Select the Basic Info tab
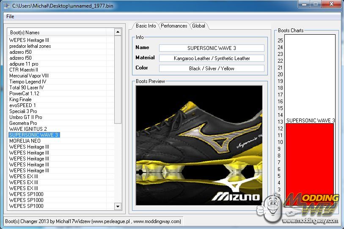Viewport: 344px width, 229px height. point(146,26)
